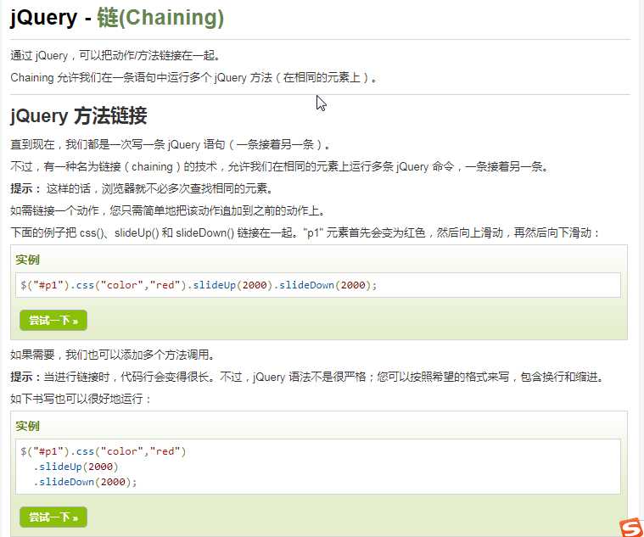Click the paragraph 直到现在，我们都是一次写一条 jQuery 语句

click(171, 144)
